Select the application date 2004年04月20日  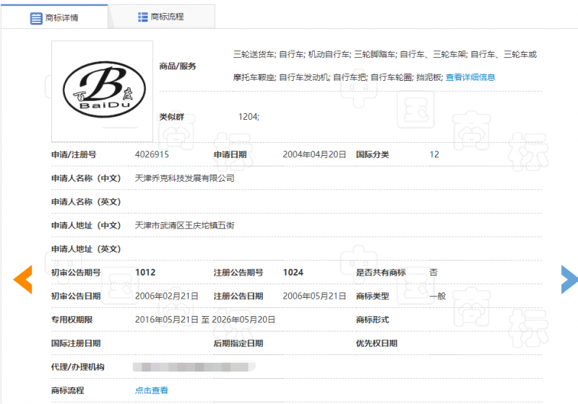tap(314, 154)
